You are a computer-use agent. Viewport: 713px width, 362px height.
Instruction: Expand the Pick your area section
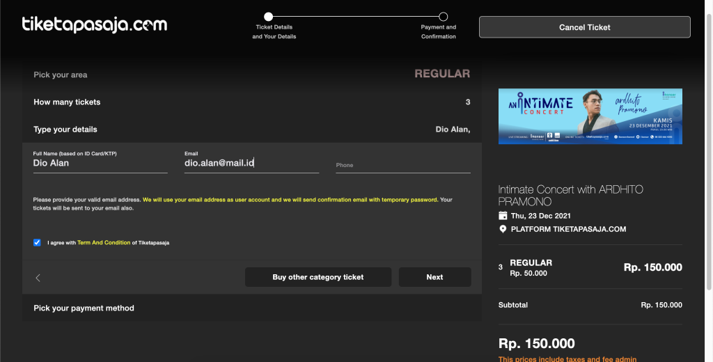252,74
